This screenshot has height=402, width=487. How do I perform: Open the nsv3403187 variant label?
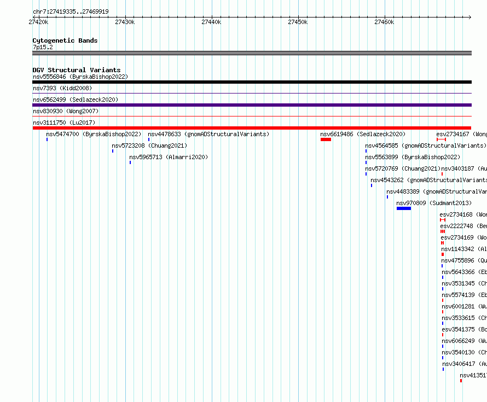click(464, 168)
